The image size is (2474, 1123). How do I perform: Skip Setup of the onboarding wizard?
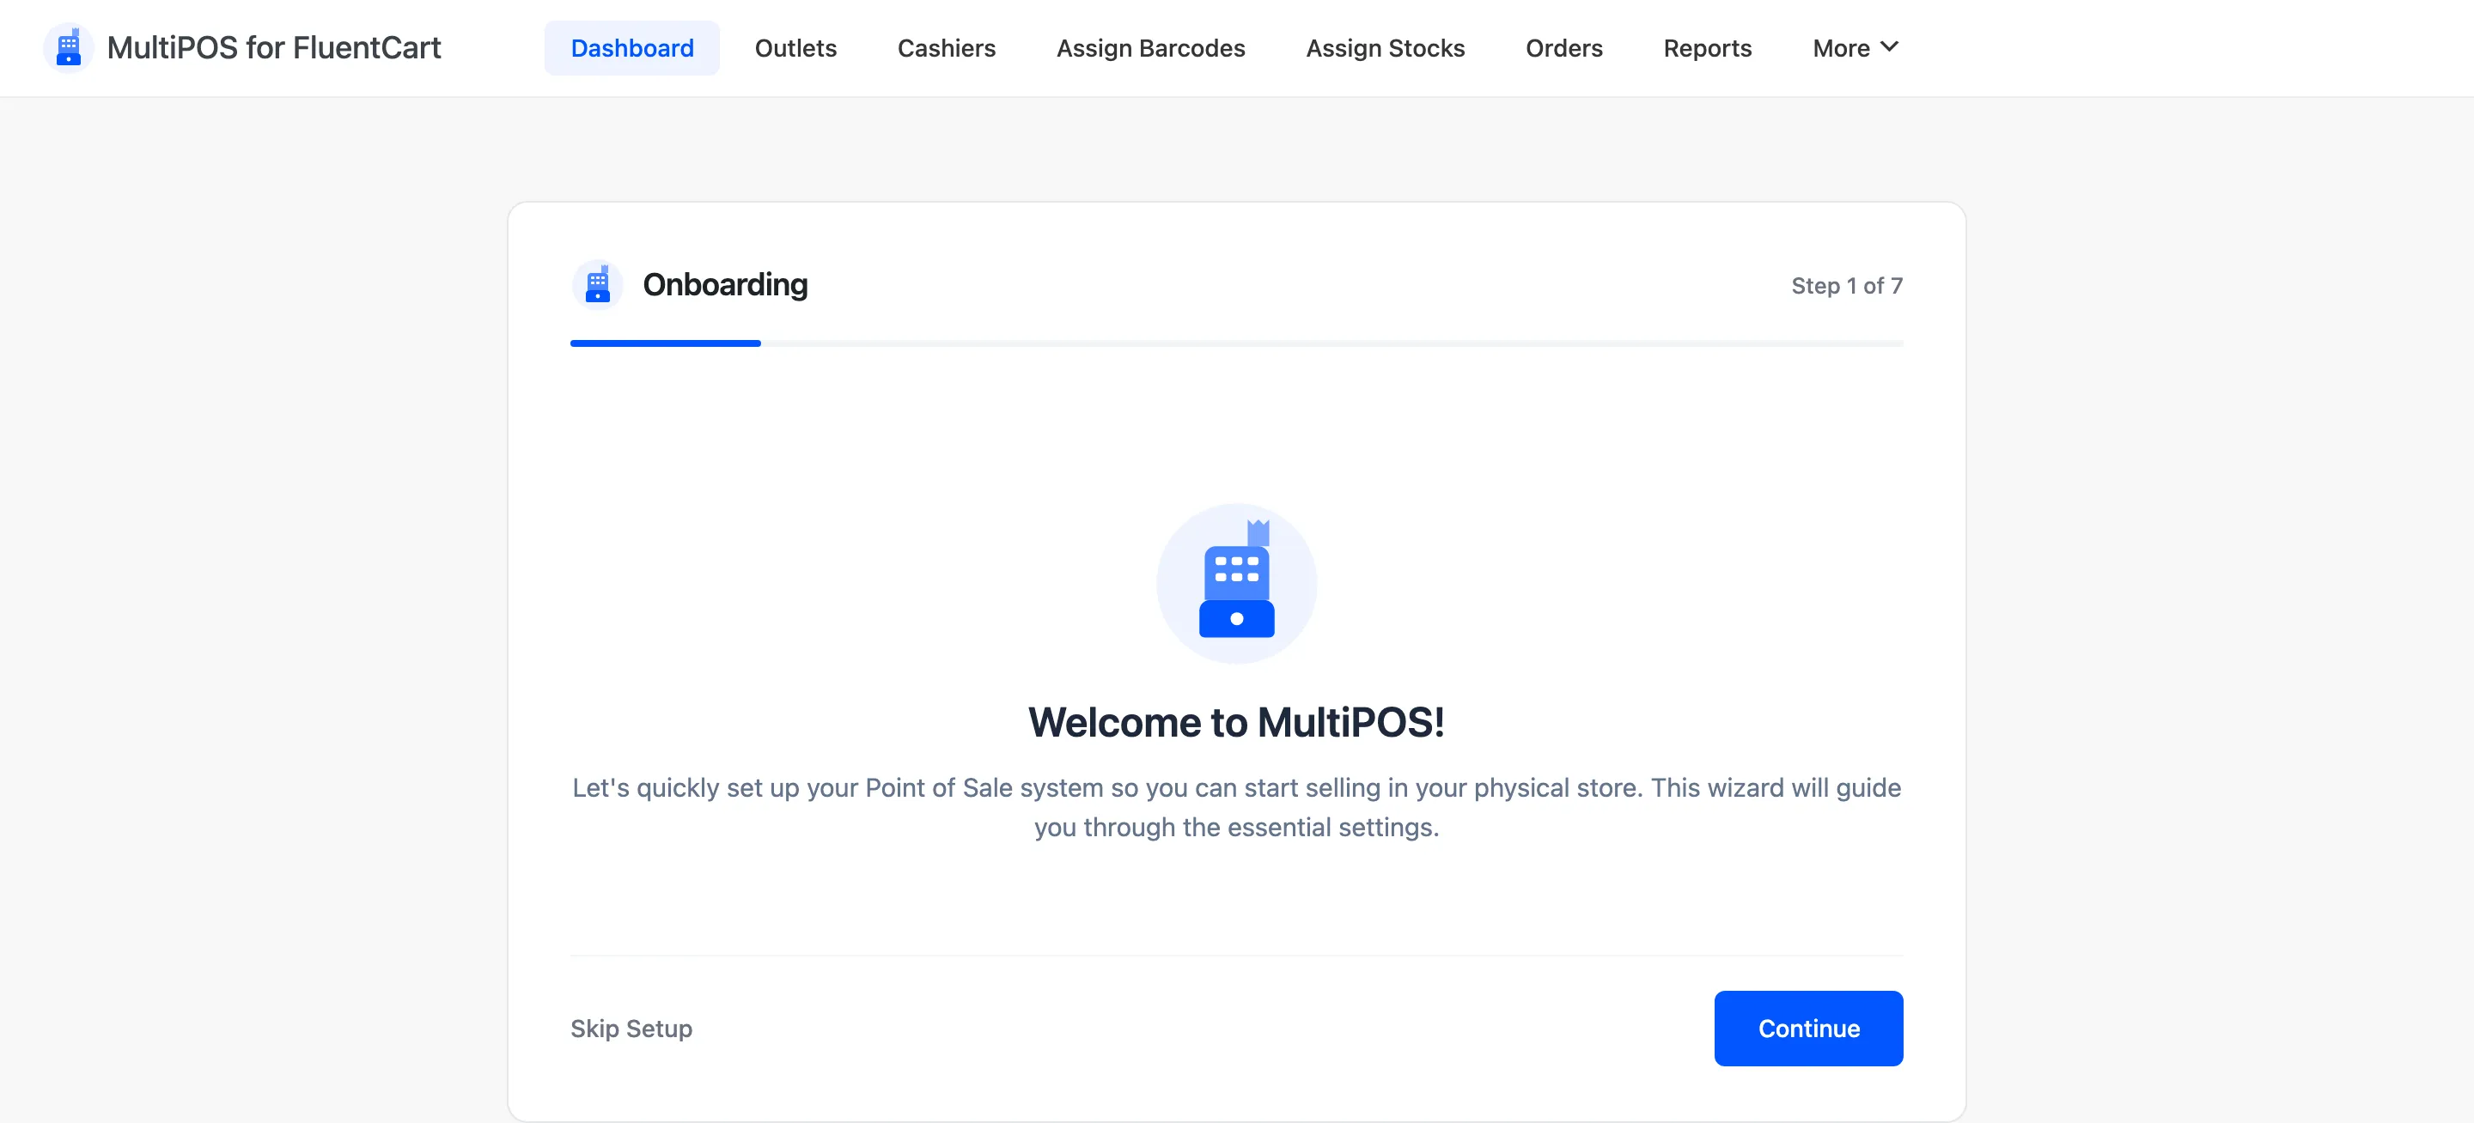631,1028
